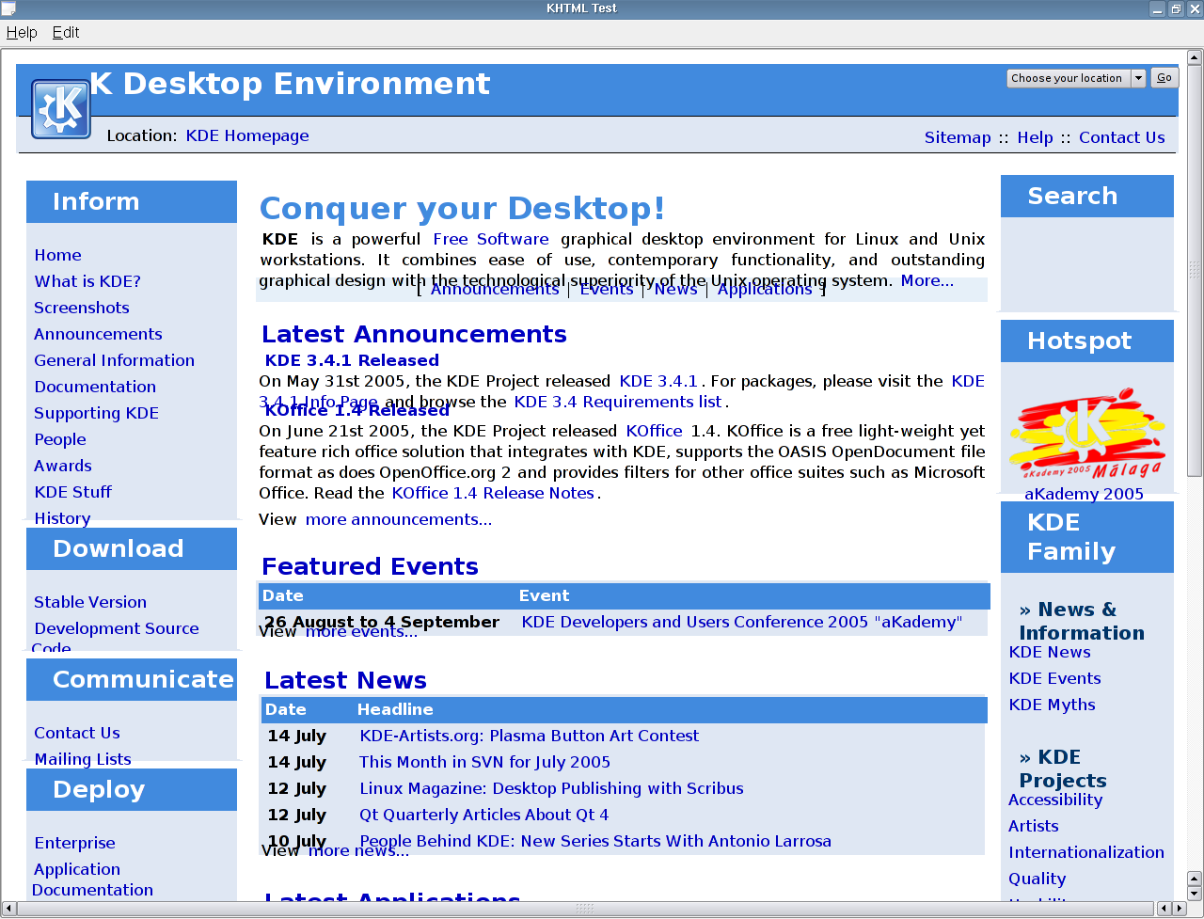Open the Help menu
1204x919 pixels.
coord(22,32)
